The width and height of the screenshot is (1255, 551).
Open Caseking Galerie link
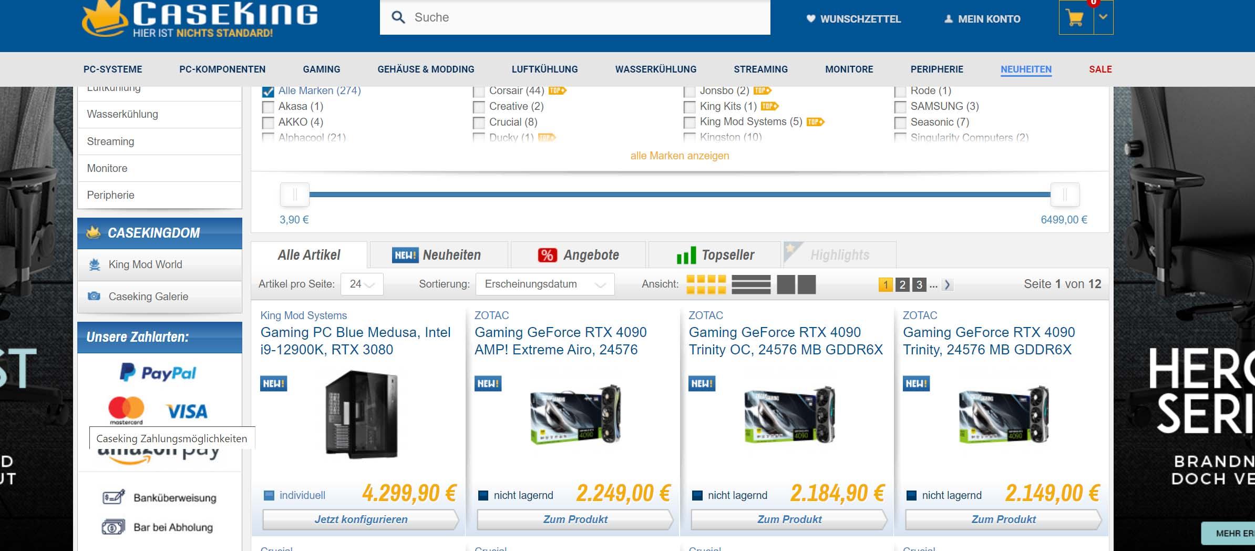[160, 297]
